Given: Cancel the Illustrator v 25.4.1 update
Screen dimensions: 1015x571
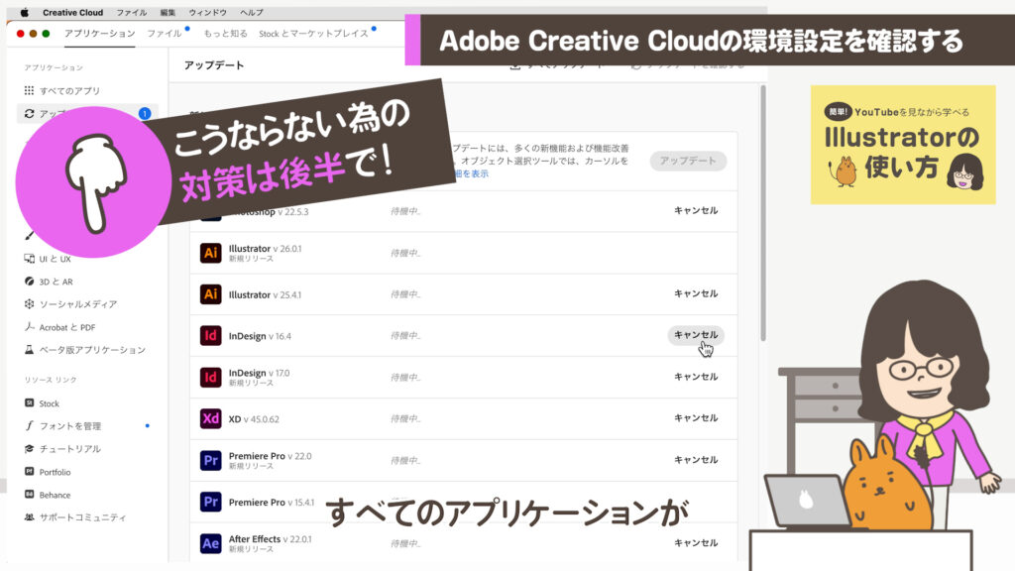Looking at the screenshot, I should click(696, 293).
